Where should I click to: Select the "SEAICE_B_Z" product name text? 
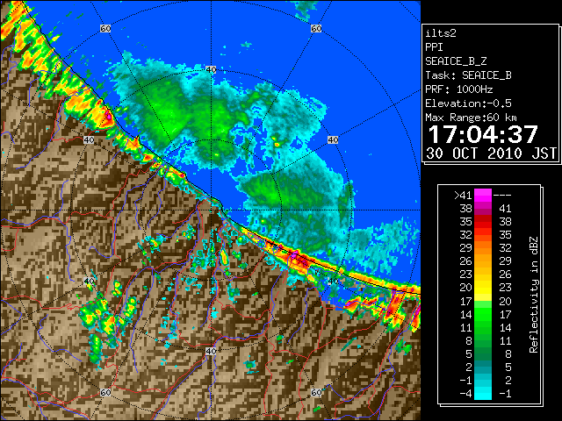click(456, 61)
